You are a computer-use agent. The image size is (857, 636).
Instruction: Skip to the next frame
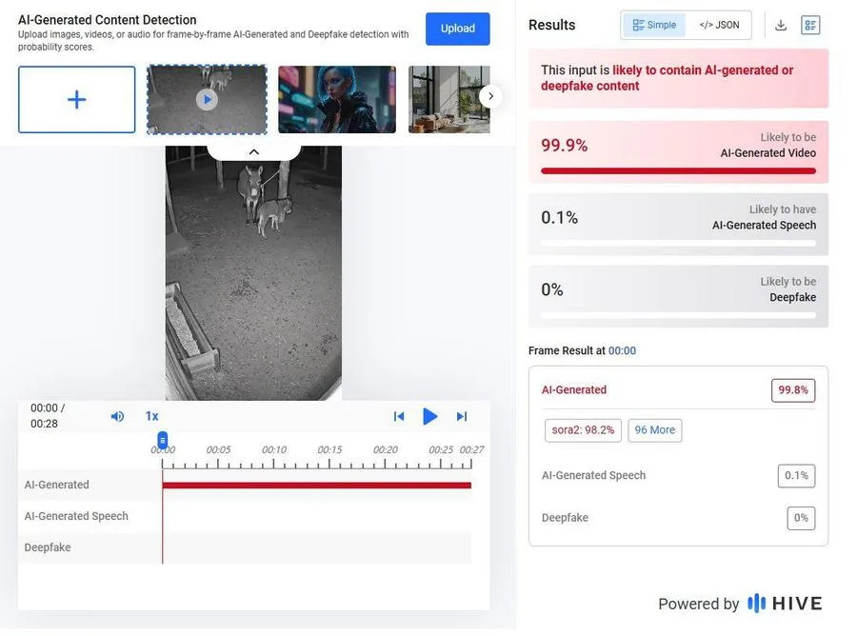(x=461, y=415)
